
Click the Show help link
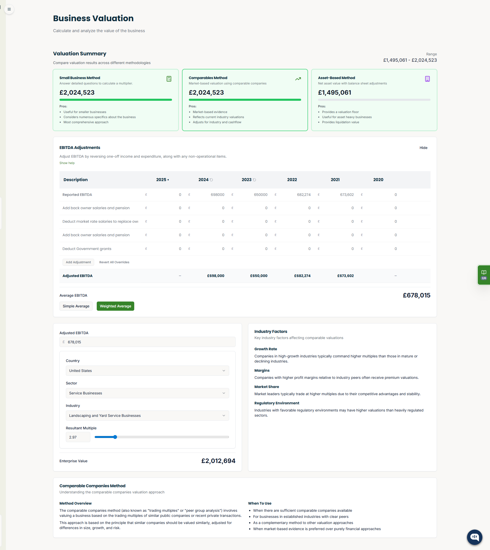coord(67,163)
